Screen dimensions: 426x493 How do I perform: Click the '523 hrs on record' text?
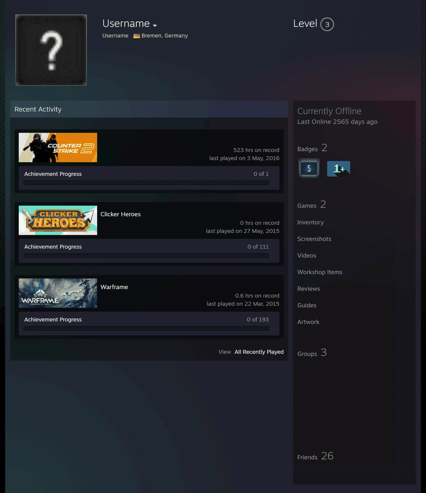coord(256,150)
